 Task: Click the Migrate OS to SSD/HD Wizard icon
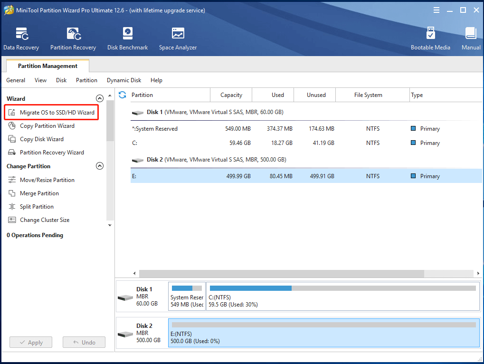(12, 112)
